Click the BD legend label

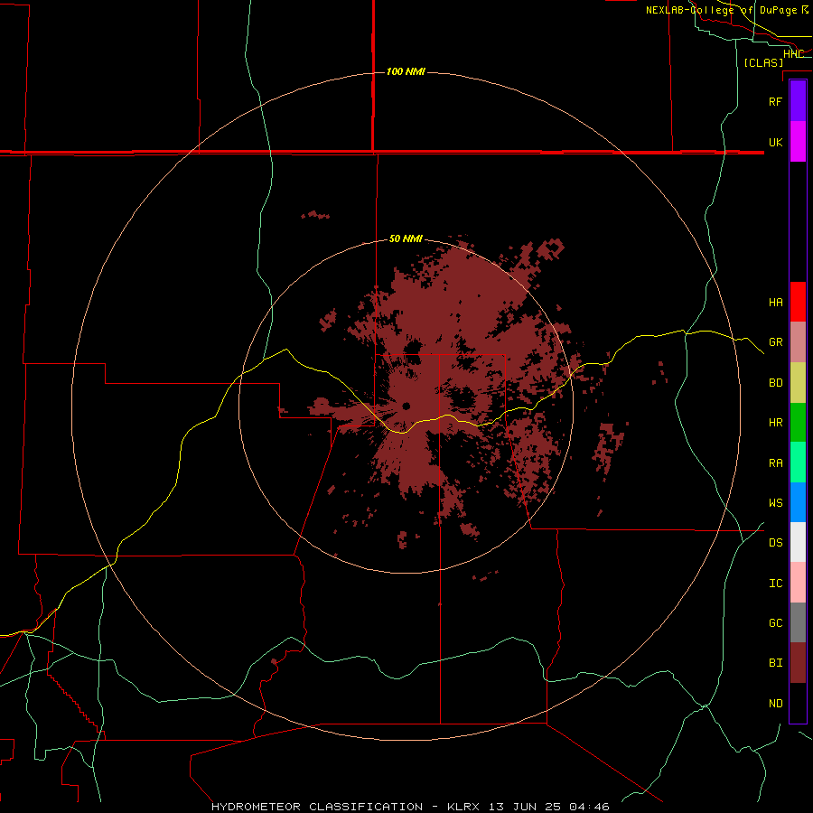(x=775, y=383)
